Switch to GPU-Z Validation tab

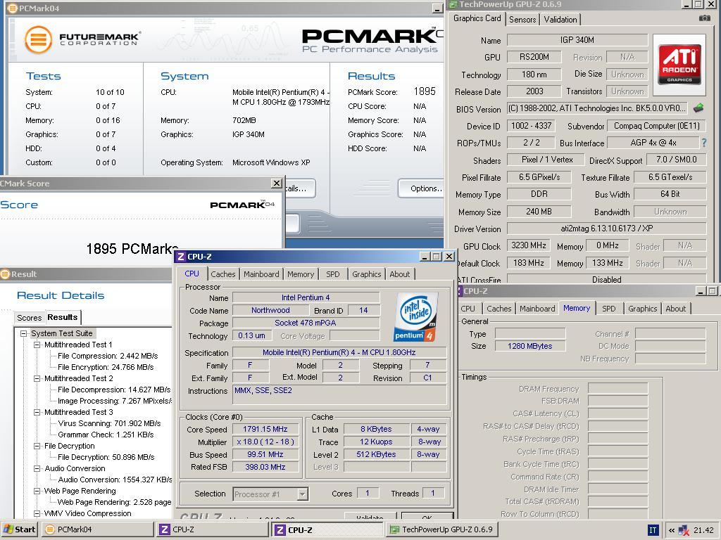560,20
